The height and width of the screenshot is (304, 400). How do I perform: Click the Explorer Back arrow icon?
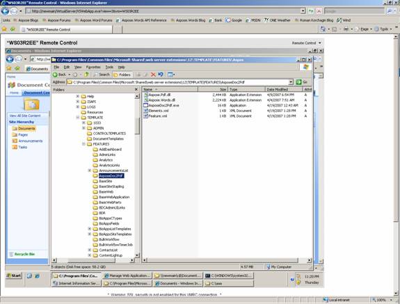(55, 74)
